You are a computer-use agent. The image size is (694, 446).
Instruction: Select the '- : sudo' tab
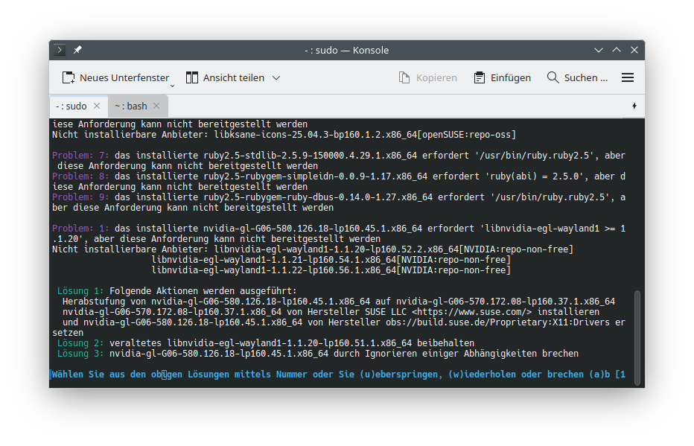71,106
